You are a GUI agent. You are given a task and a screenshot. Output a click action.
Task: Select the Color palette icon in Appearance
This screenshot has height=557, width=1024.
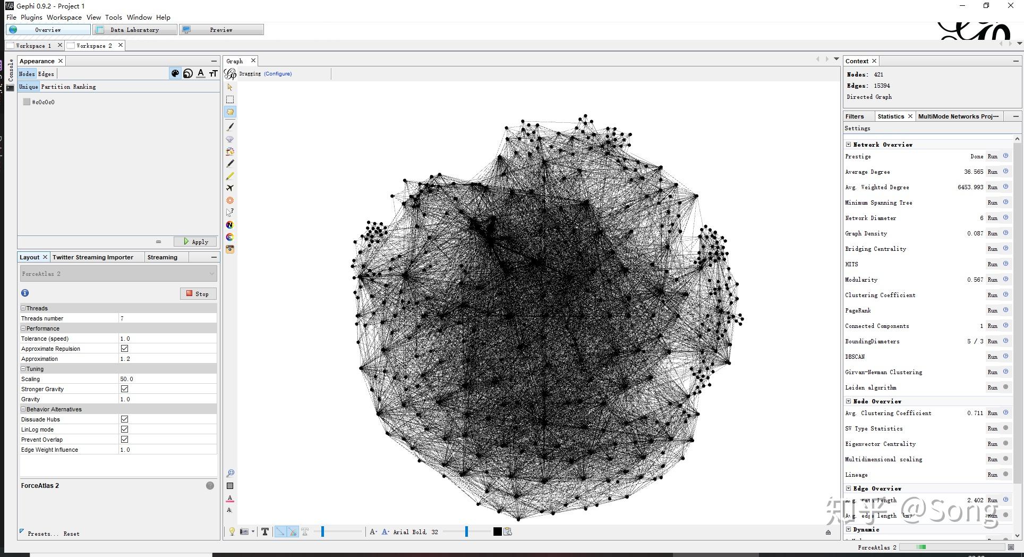click(x=175, y=73)
